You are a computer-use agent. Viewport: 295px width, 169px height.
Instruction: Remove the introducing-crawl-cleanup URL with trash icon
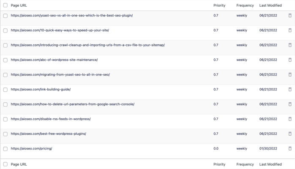[x=290, y=45]
